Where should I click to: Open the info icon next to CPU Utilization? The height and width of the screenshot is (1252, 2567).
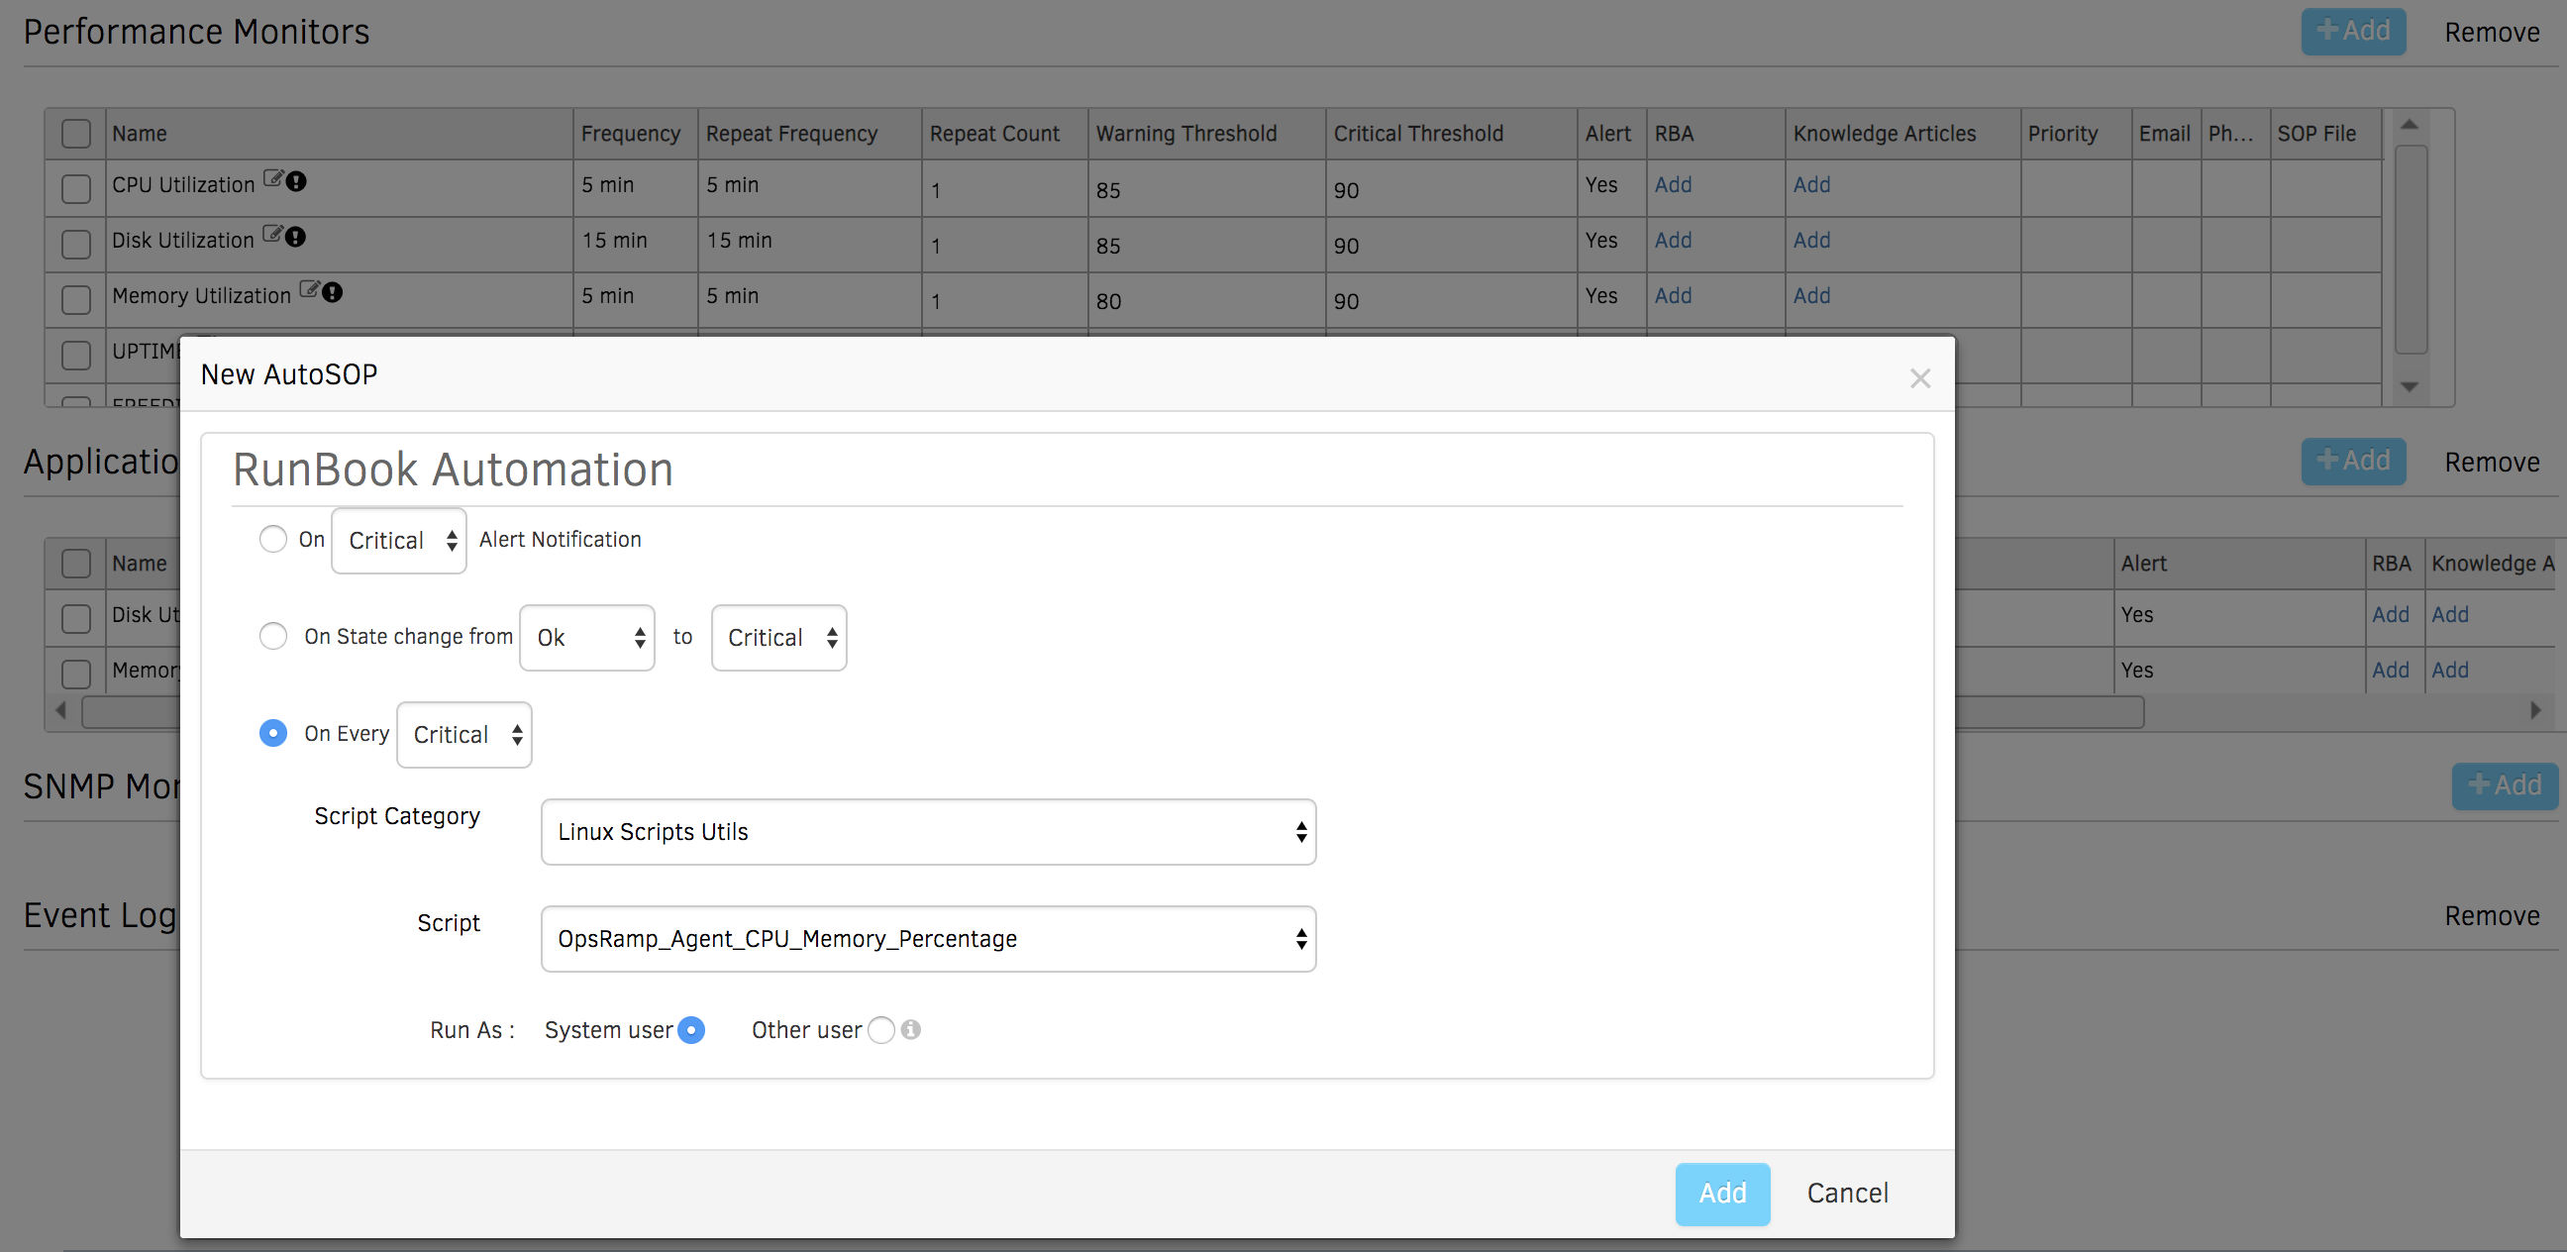[x=296, y=181]
